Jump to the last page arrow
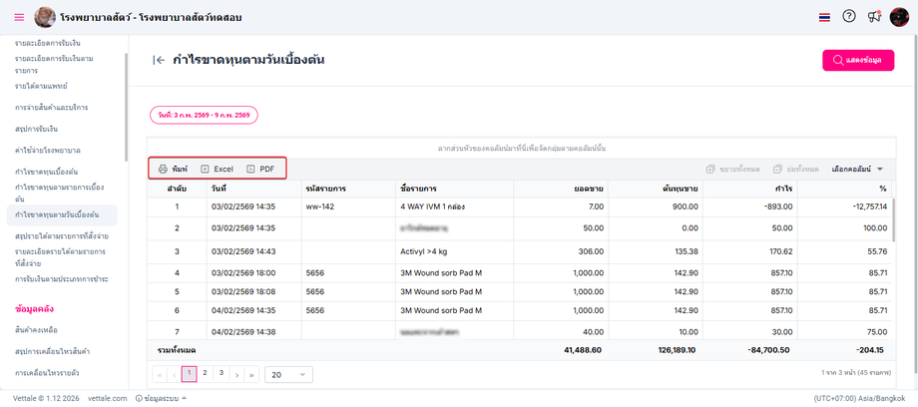The image size is (918, 407). 251,374
